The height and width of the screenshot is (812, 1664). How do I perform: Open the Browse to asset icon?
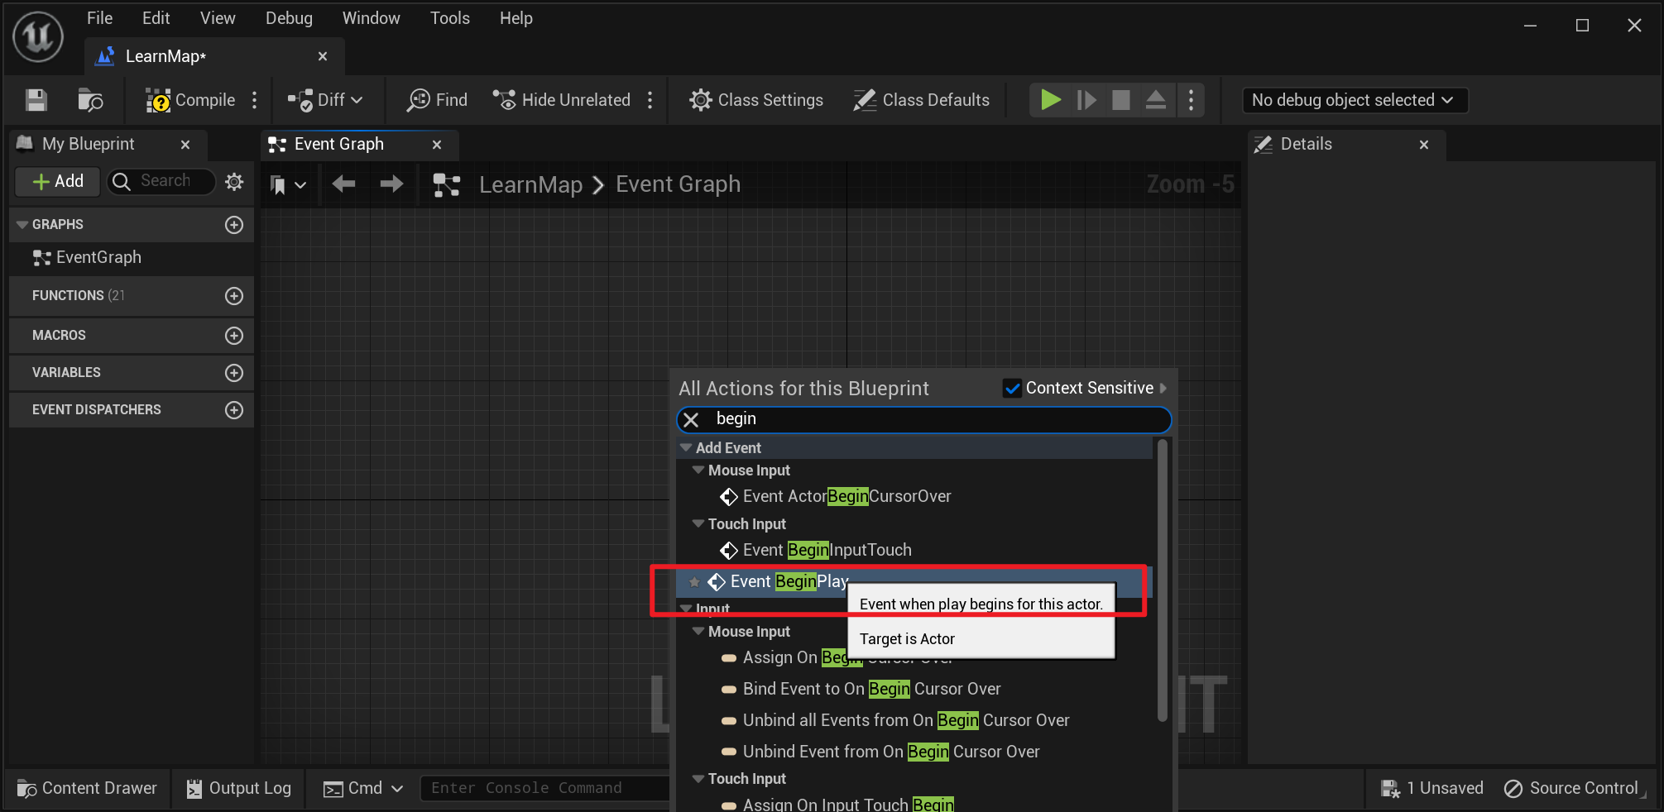(x=89, y=100)
